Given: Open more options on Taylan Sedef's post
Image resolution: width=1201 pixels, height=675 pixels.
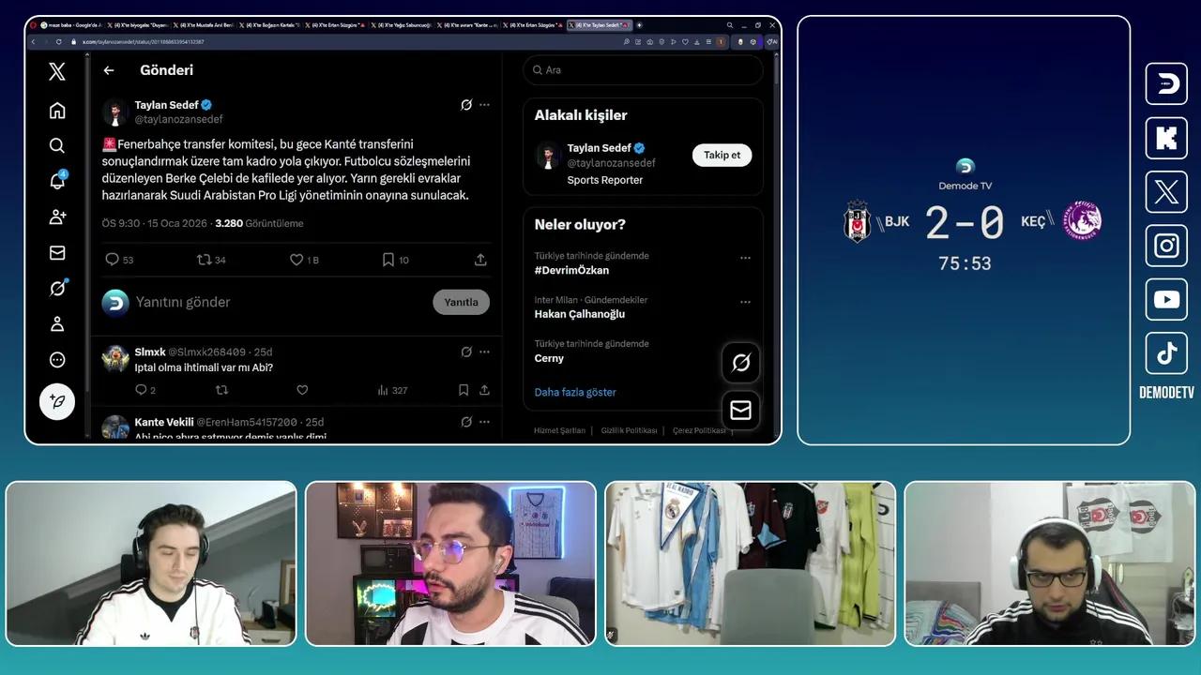Looking at the screenshot, I should tap(484, 105).
